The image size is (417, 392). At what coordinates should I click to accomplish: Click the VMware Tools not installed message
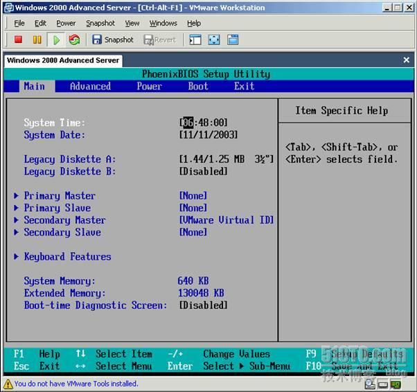tap(76, 384)
